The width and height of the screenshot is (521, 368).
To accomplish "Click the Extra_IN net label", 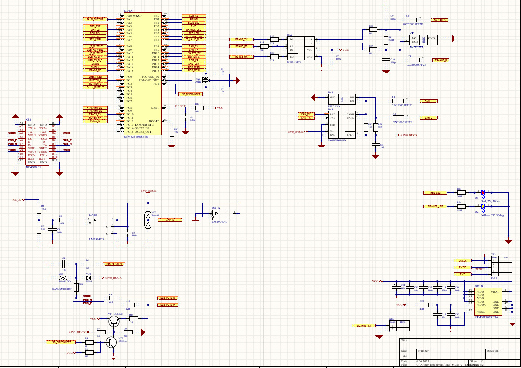I will point(95,121).
